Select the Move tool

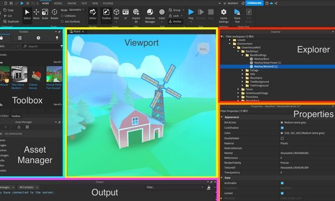36,14
